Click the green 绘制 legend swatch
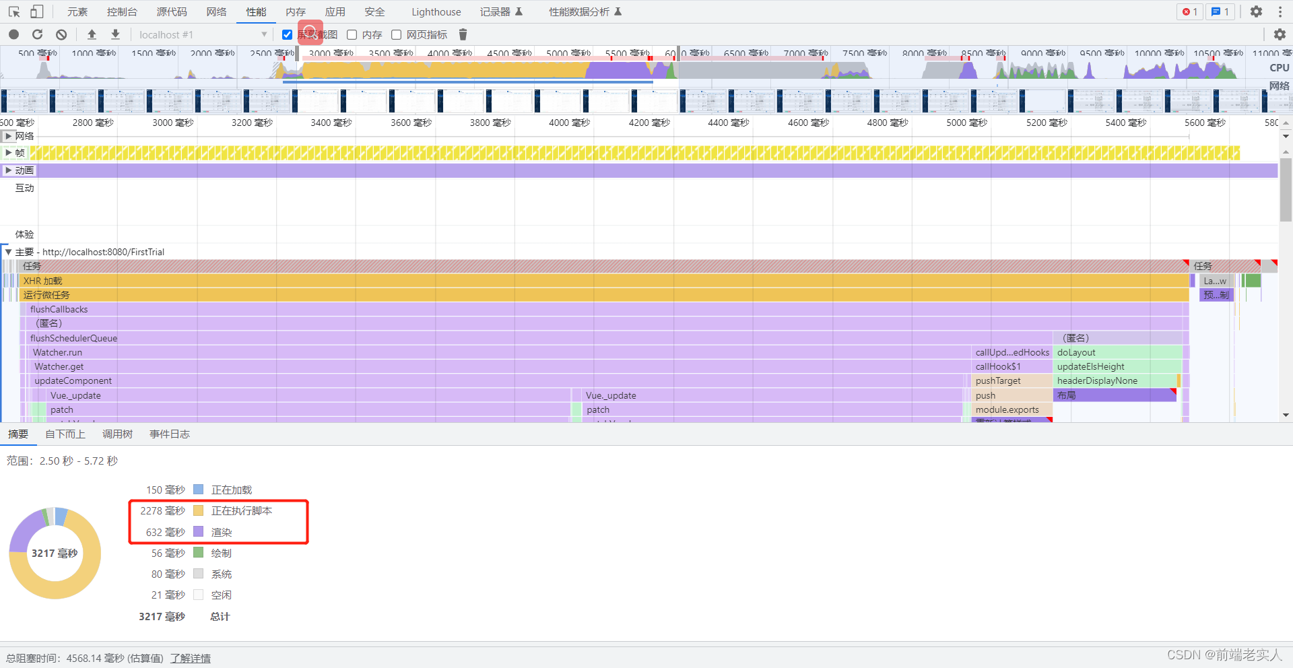Screen dimensions: 1293x668 pos(199,552)
